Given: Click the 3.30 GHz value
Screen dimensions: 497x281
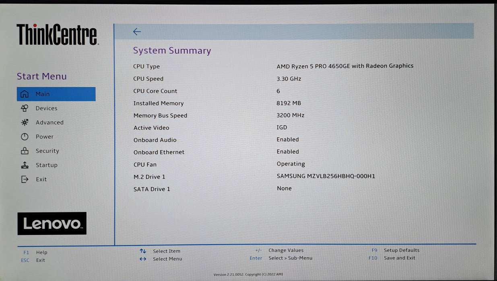Looking at the screenshot, I should pos(289,79).
